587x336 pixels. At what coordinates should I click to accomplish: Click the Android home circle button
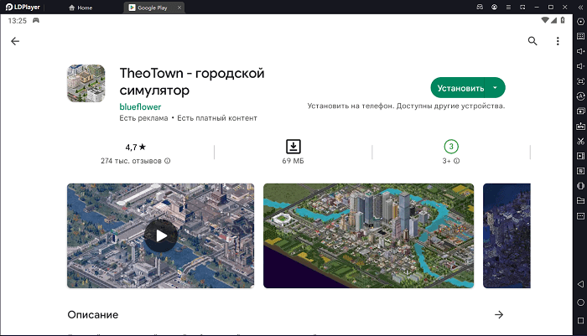point(580,302)
